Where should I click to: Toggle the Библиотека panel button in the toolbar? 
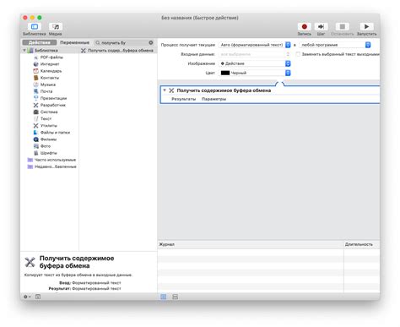pyautogui.click(x=35, y=27)
